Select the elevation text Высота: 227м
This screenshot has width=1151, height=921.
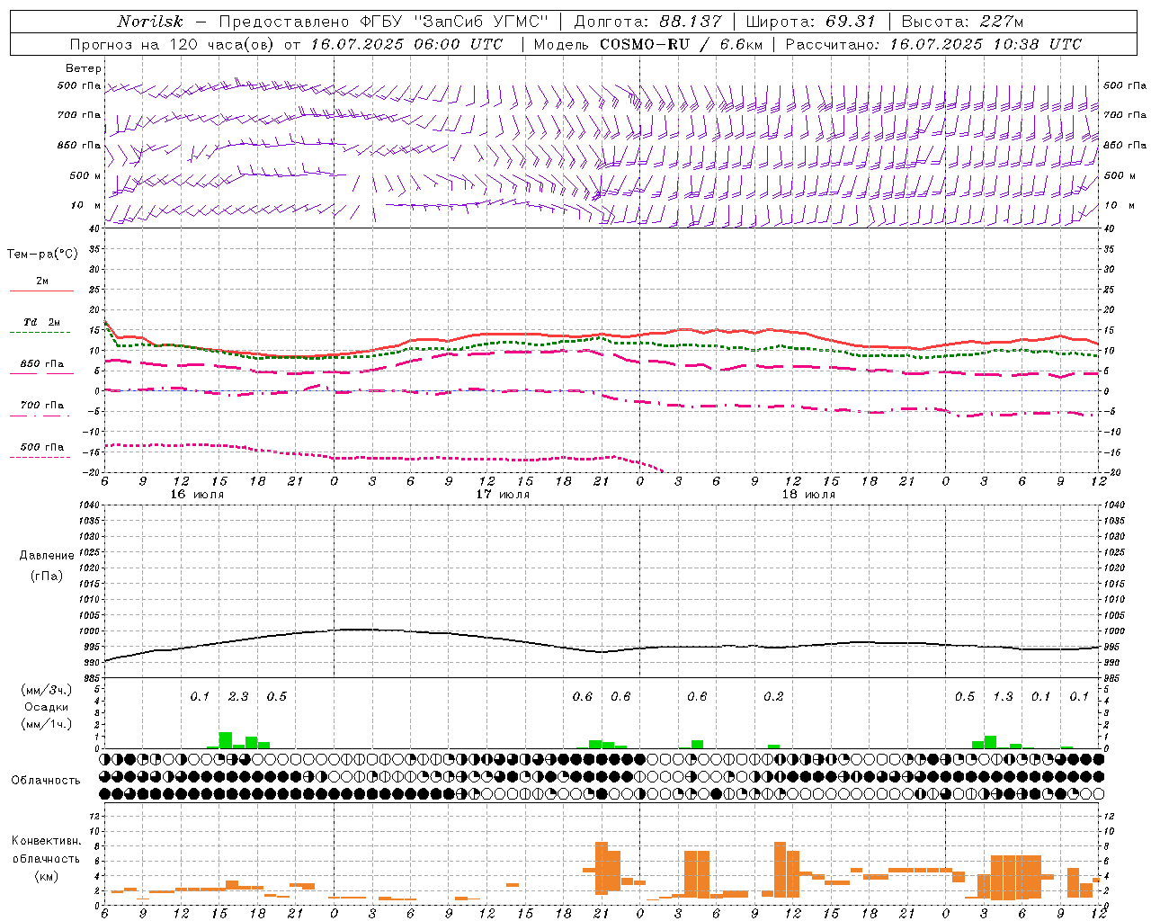pyautogui.click(x=962, y=22)
